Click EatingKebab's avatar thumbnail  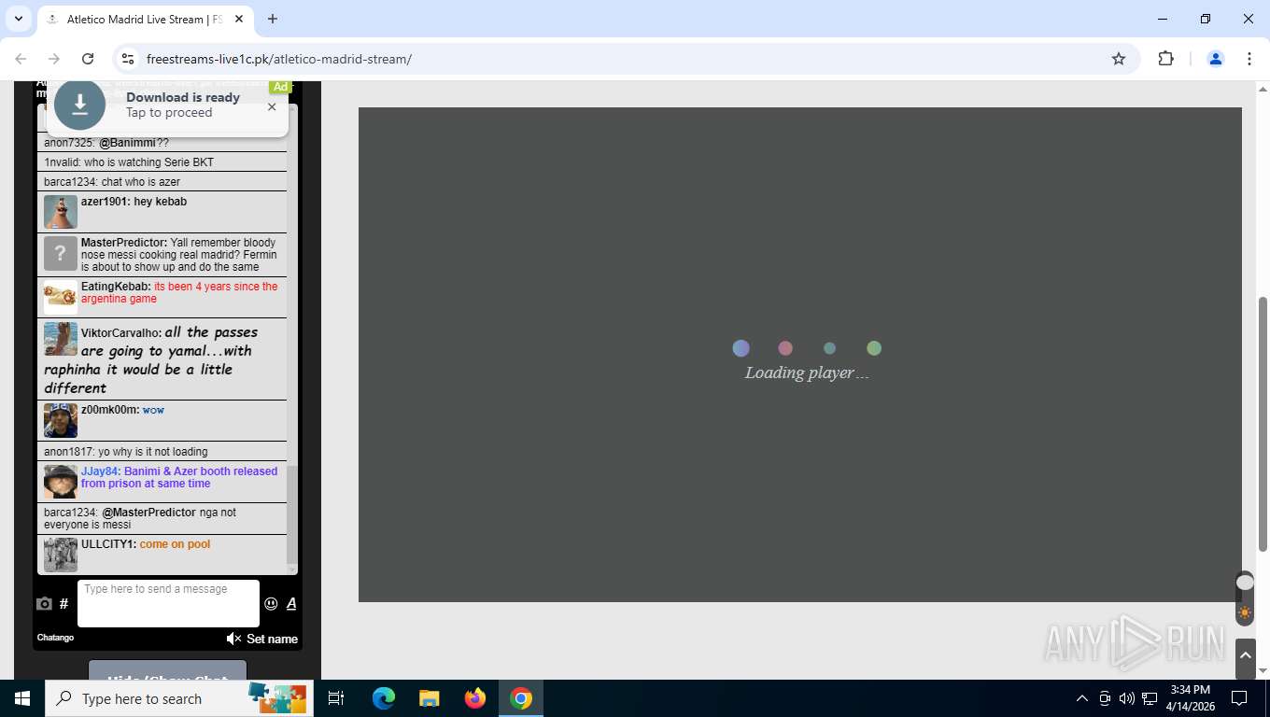(x=61, y=298)
